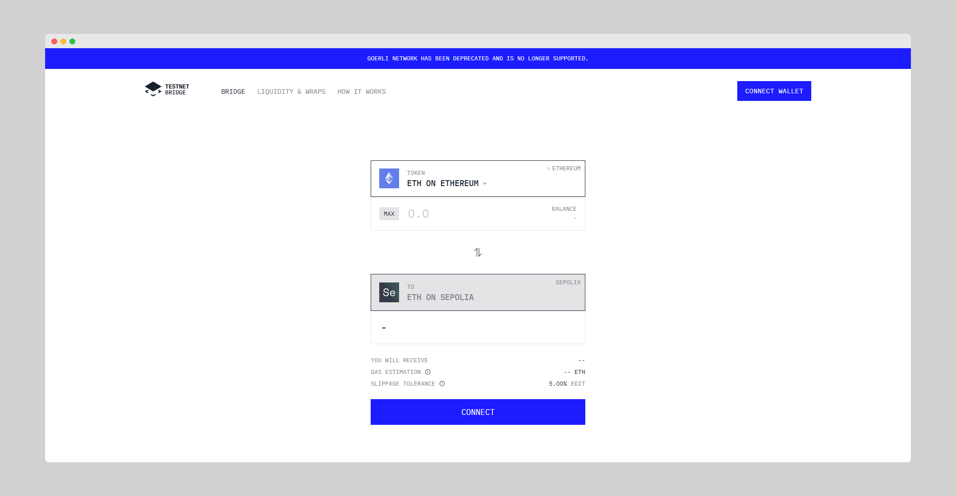Click the Goerli deprecated banner text
Viewport: 956px width, 496px height.
[478, 59]
